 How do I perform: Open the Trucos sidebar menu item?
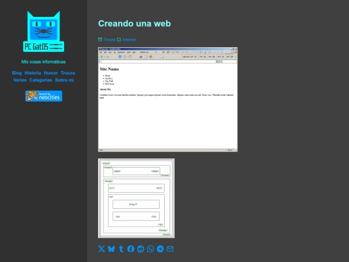pyautogui.click(x=68, y=73)
